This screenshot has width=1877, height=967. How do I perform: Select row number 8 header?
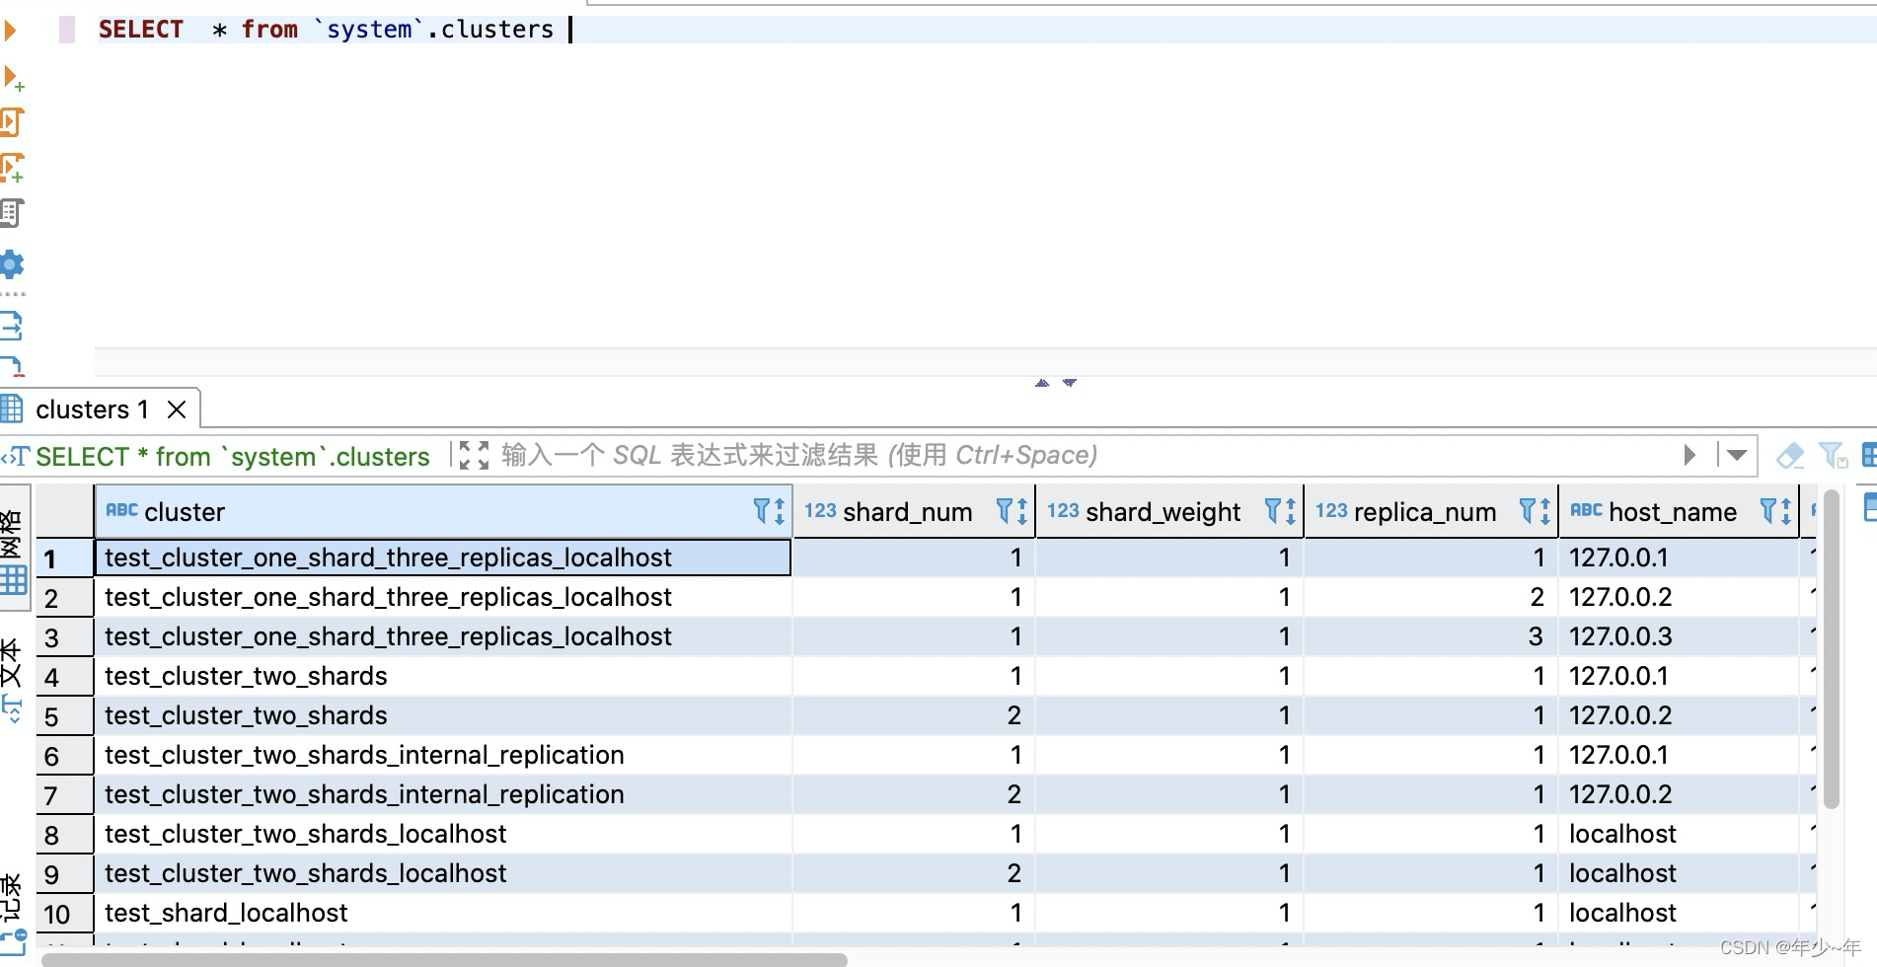pos(64,835)
